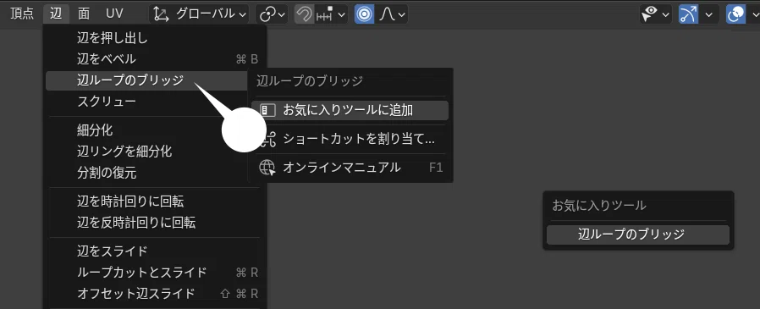Click the 辺ループのブリッジ context menu header

[x=310, y=81]
